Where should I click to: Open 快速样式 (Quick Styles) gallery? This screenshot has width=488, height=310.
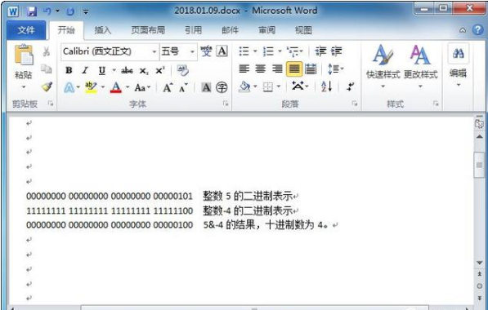[383, 66]
